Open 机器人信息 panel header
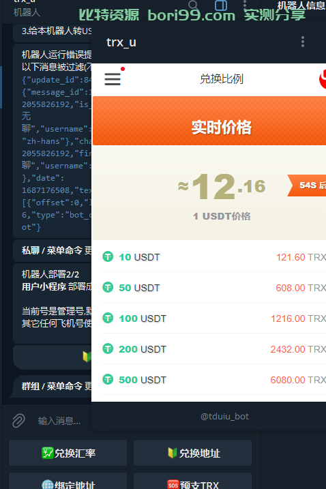The width and height of the screenshot is (326, 489). pos(301,5)
